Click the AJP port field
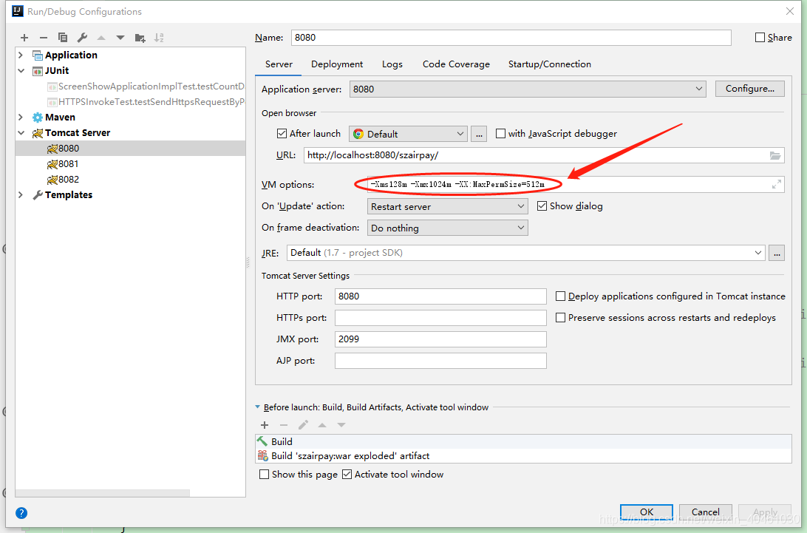The image size is (807, 533). pos(440,361)
